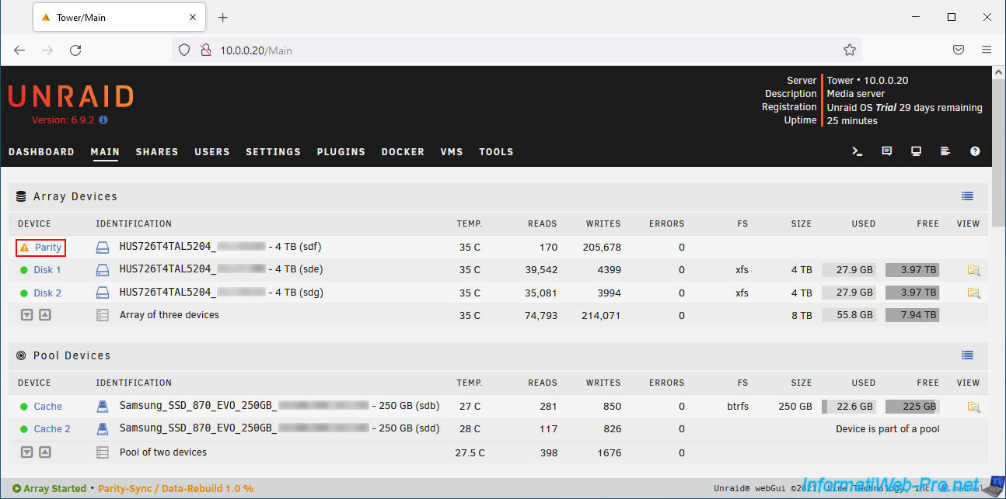Browse Disk 1 contents via folder icon
1006x499 pixels.
click(973, 270)
